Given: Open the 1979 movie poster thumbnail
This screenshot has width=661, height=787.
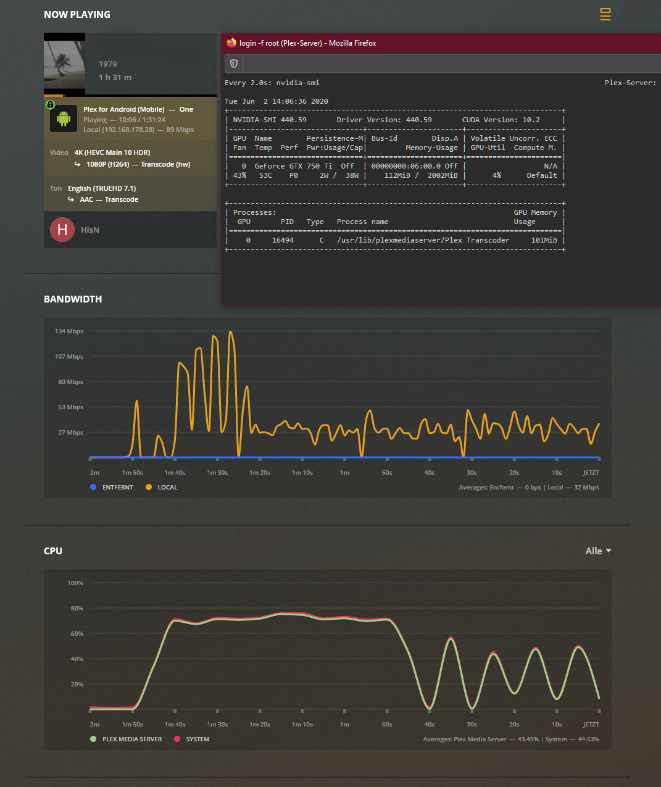Looking at the screenshot, I should click(x=64, y=64).
